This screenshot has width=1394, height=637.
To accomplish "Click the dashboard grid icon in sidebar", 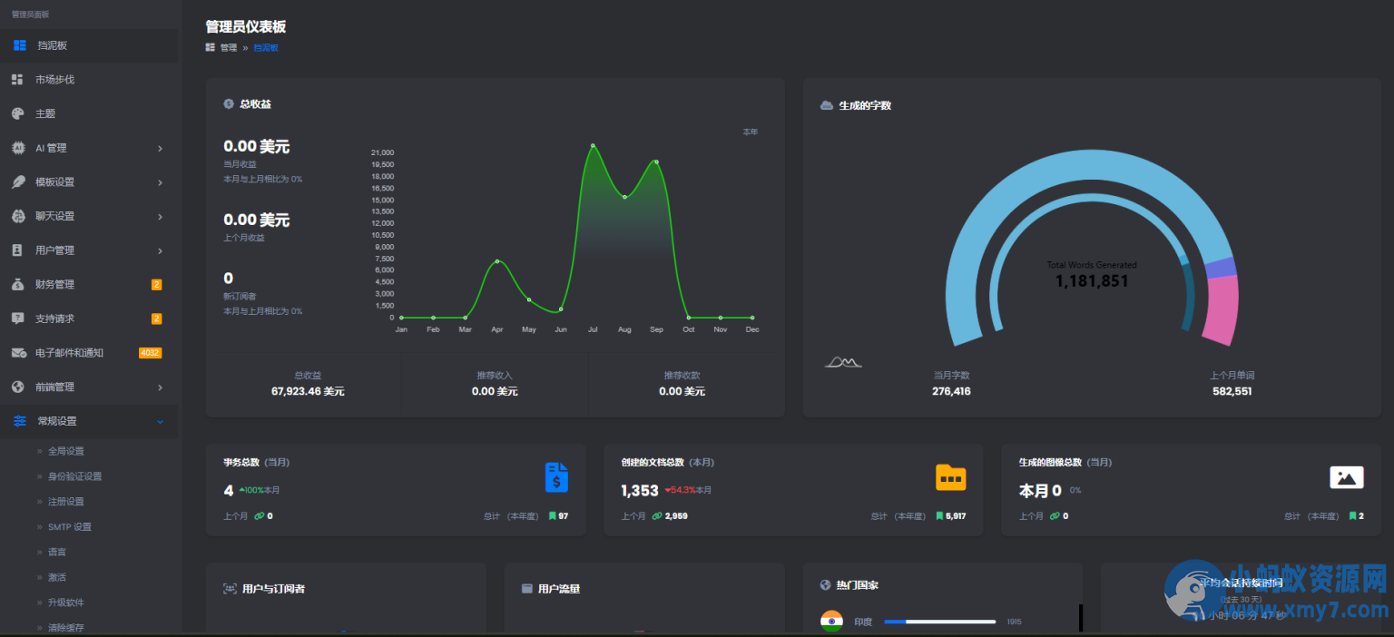I will [x=20, y=45].
